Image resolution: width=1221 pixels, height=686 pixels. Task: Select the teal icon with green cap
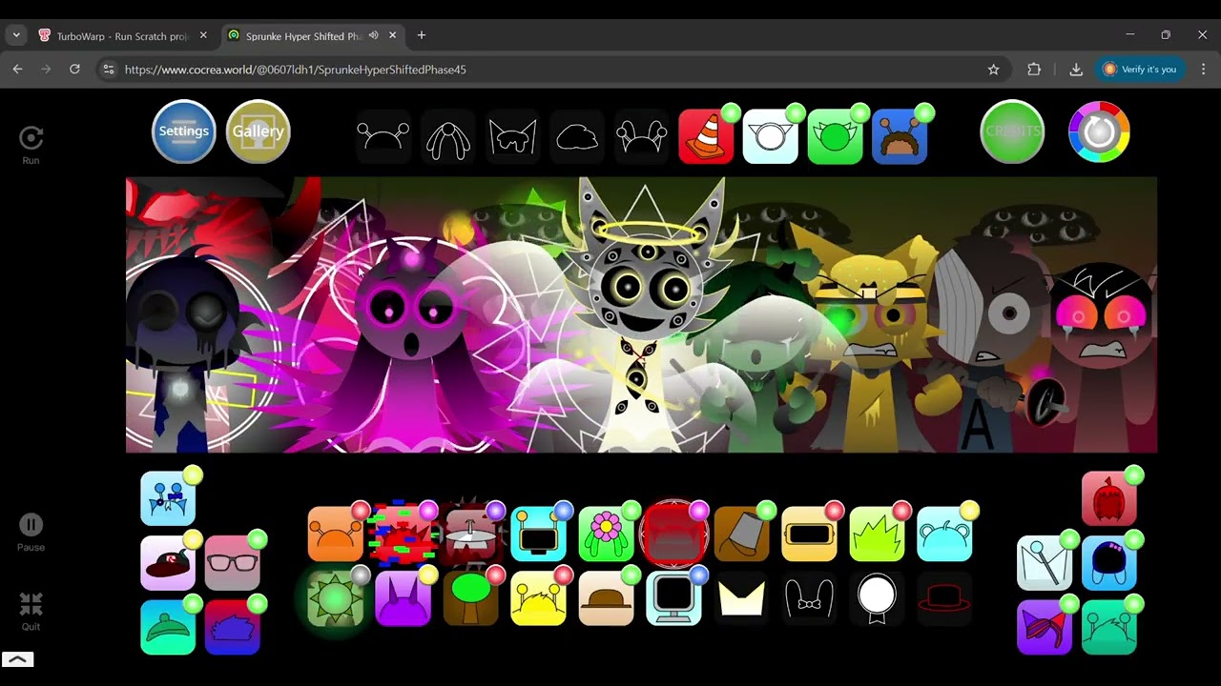168,627
